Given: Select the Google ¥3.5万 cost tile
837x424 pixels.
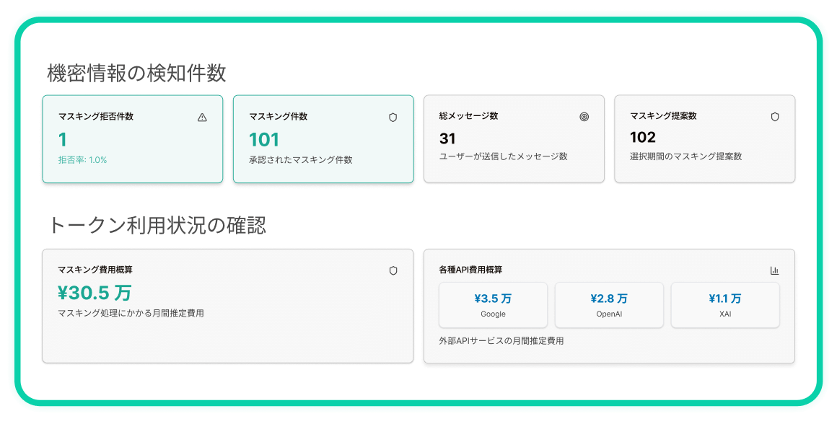Looking at the screenshot, I should pos(494,304).
